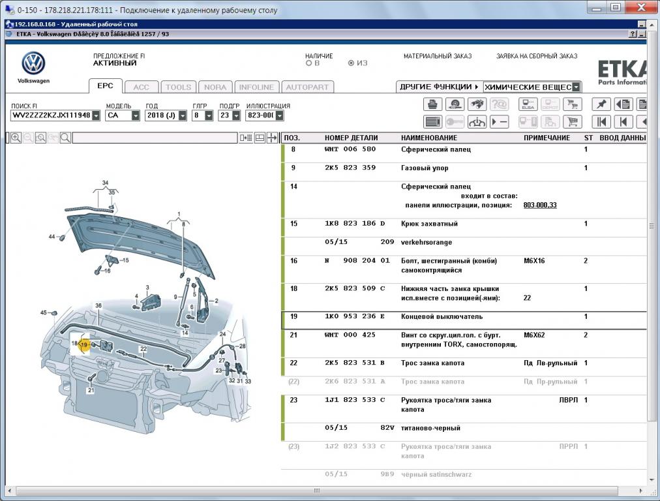660x501 pixels.
Task: Open the shopping cart icon
Action: pyautogui.click(x=573, y=122)
